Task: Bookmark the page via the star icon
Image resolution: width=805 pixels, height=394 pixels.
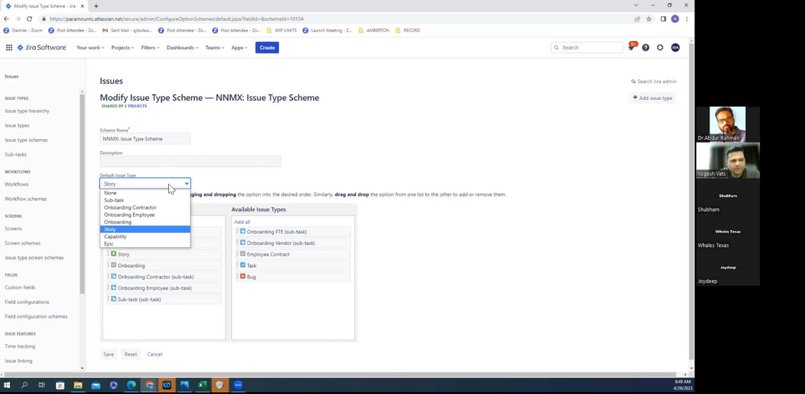Action: (x=649, y=19)
